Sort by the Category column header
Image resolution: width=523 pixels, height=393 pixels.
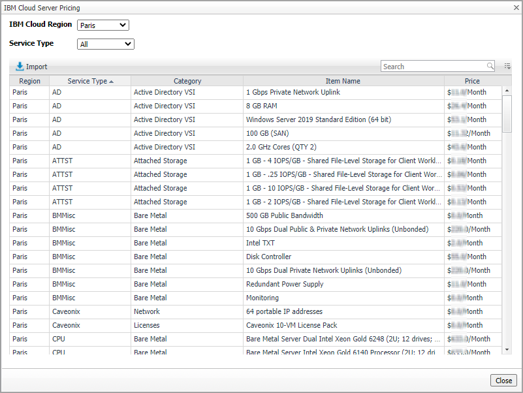[187, 82]
